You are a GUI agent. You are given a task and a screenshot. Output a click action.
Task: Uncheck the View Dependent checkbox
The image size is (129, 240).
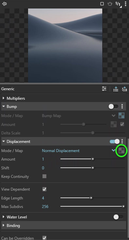[x=44, y=189]
